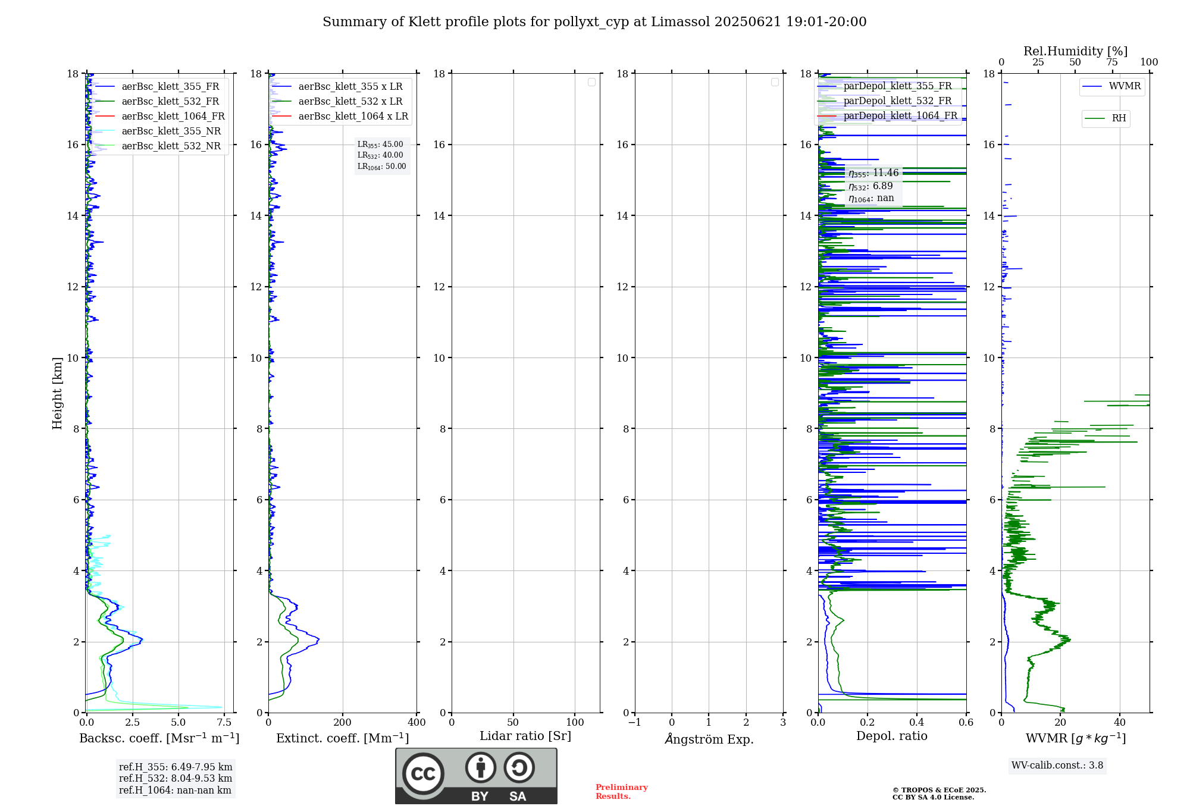Click the LR532: 40.00 annotation
The image size is (1190, 809).
pos(380,155)
